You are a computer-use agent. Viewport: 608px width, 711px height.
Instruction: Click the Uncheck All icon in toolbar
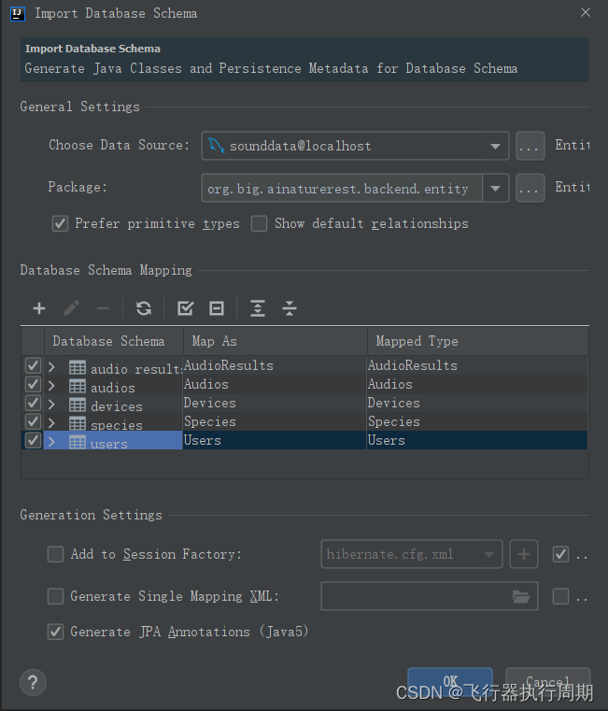tap(217, 308)
